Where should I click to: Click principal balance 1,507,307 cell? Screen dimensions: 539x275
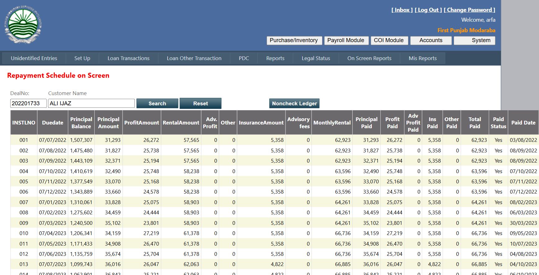click(x=81, y=140)
